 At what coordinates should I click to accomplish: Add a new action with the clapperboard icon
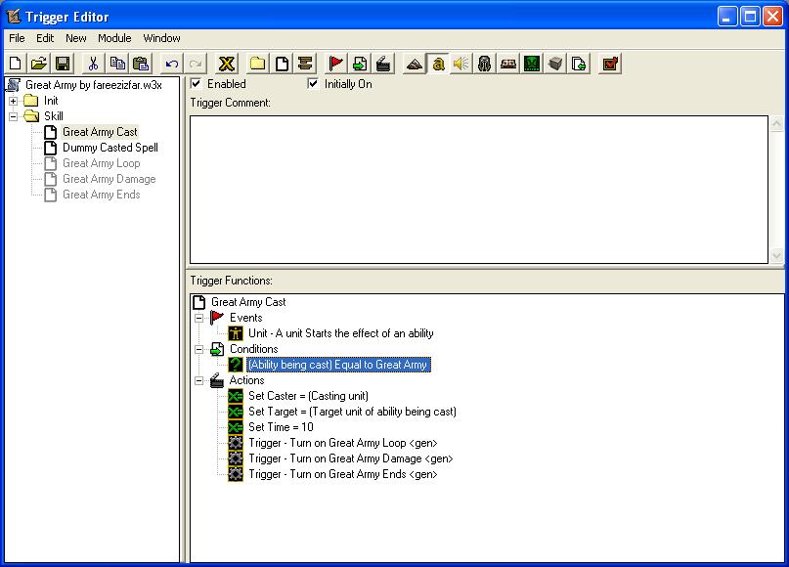[x=383, y=64]
